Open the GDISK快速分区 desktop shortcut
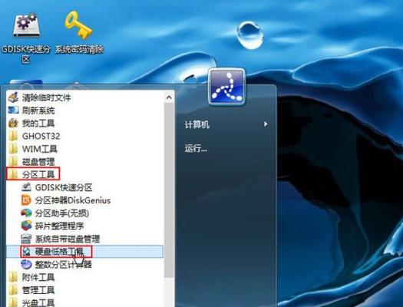Viewport: 403px width, 307px height. coord(25,38)
